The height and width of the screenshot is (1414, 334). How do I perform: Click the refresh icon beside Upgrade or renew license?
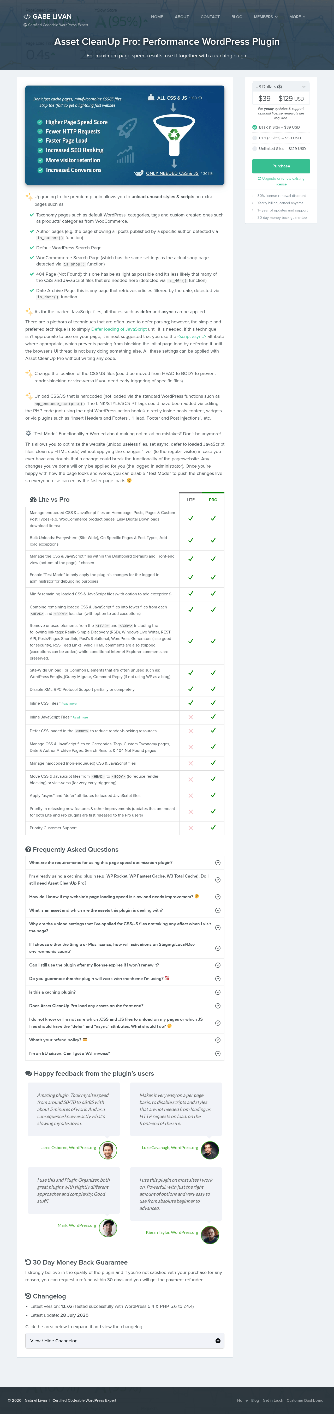[x=259, y=178]
